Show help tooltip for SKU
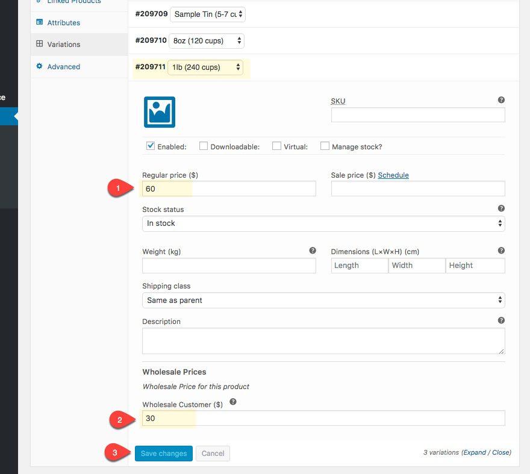The width and height of the screenshot is (530, 474). pyautogui.click(x=501, y=100)
